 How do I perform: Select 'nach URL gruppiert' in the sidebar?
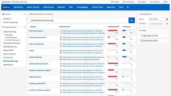click(11, 37)
